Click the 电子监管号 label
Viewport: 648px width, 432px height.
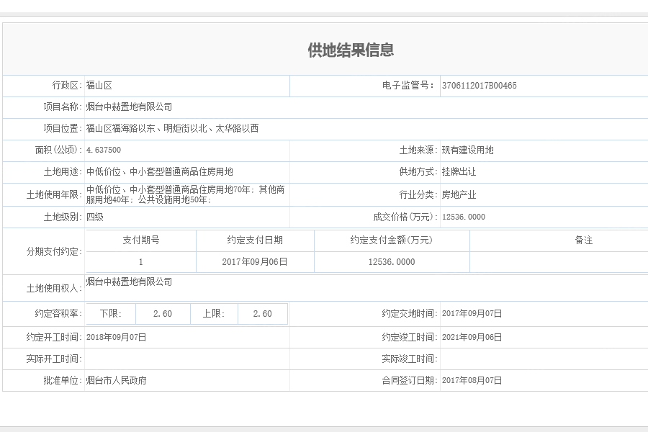tap(408, 86)
